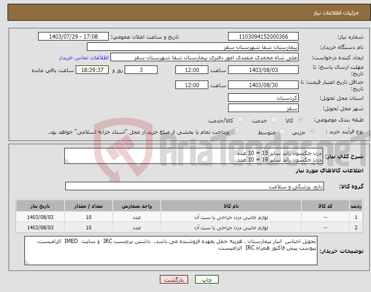Select the کالا radio button
The image size is (371, 292).
point(300,120)
